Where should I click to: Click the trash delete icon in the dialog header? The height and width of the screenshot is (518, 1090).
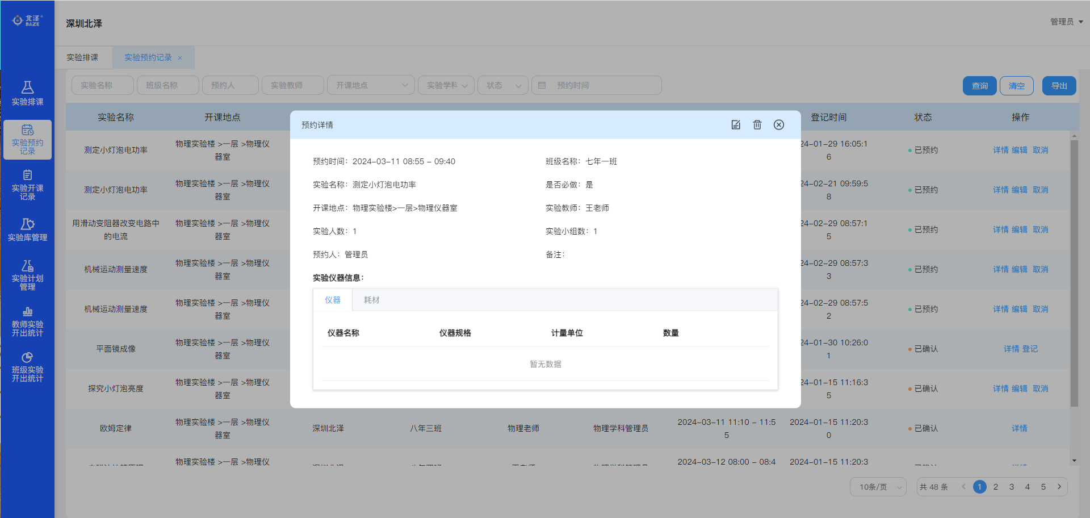(x=757, y=125)
